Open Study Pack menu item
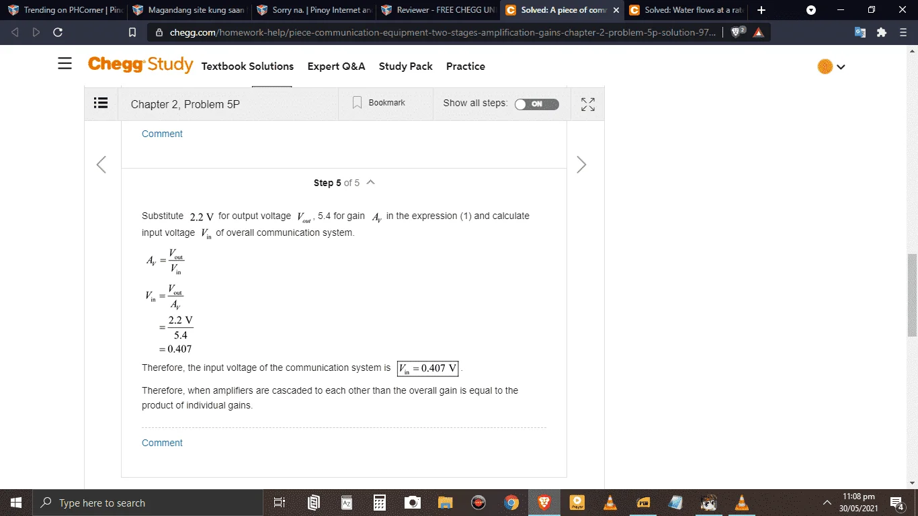Image resolution: width=918 pixels, height=516 pixels. (406, 67)
